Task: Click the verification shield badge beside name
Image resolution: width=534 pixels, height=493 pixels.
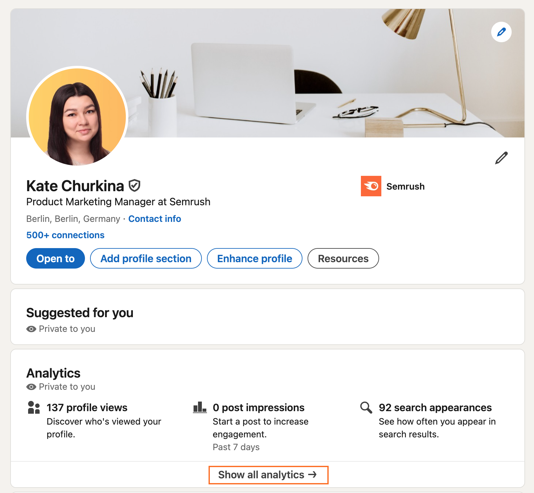Action: tap(134, 185)
